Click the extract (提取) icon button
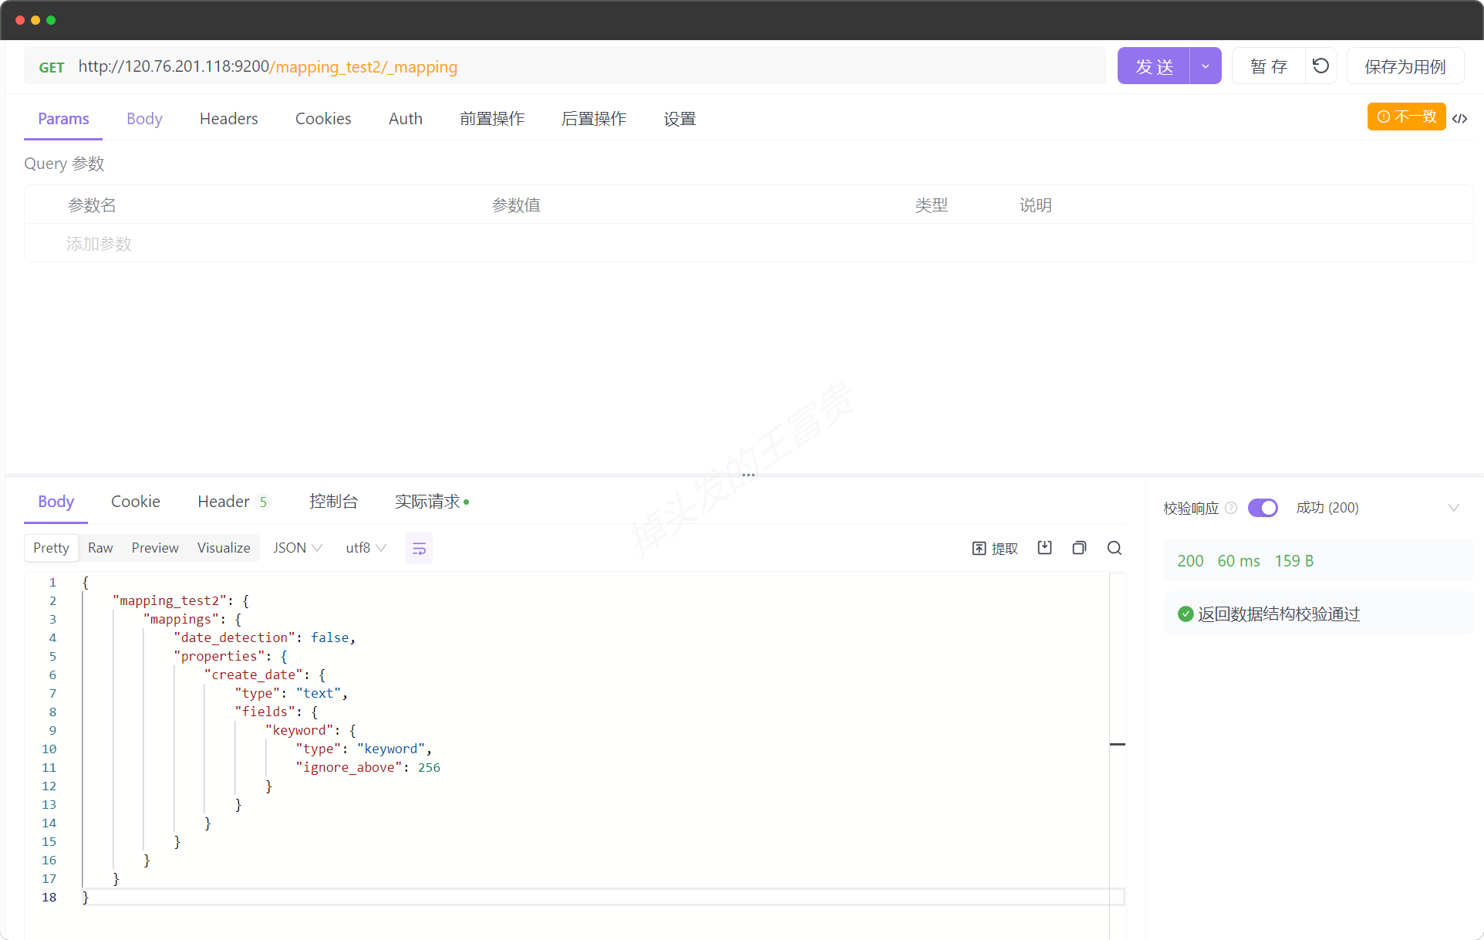 click(x=995, y=548)
